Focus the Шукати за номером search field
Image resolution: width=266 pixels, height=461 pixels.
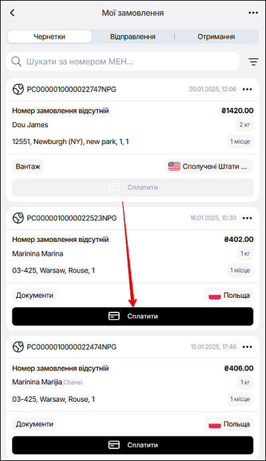tap(123, 61)
